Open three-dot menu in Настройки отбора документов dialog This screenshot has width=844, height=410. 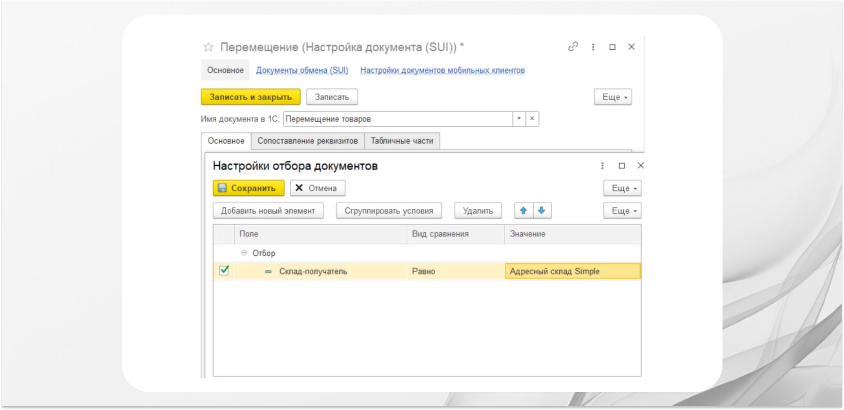[603, 166]
